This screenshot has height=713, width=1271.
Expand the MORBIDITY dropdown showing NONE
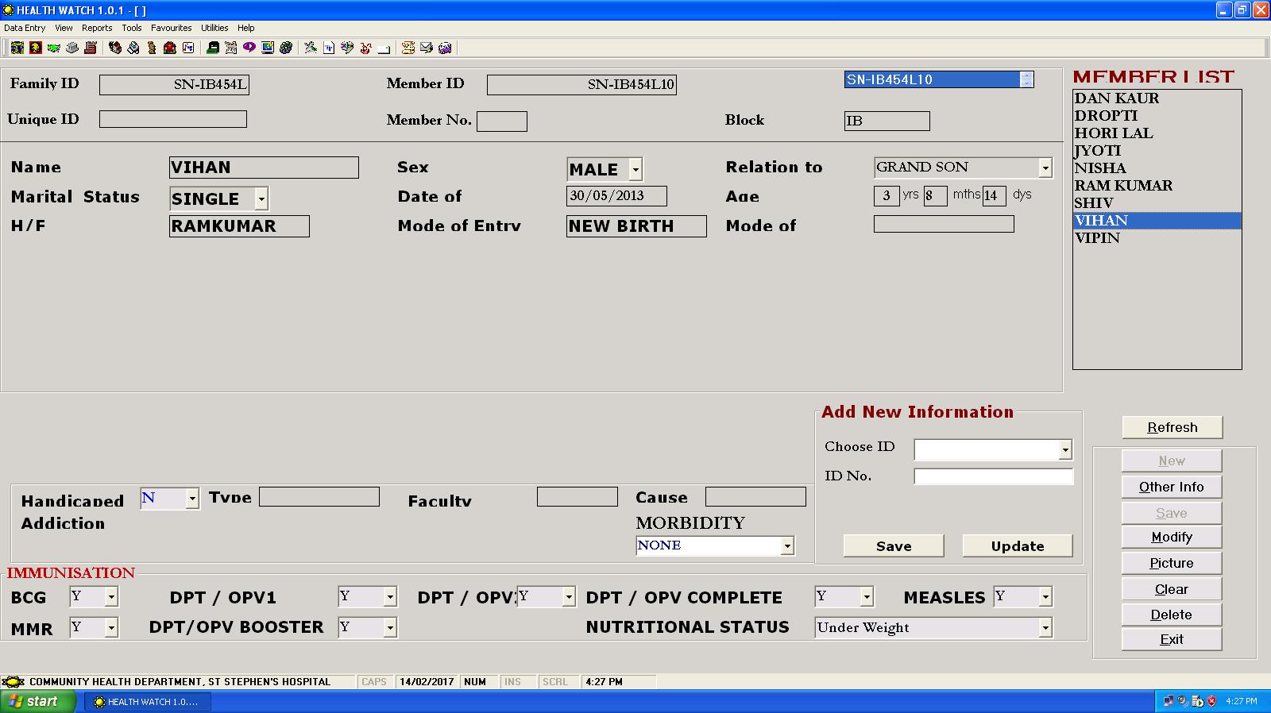tap(786, 545)
